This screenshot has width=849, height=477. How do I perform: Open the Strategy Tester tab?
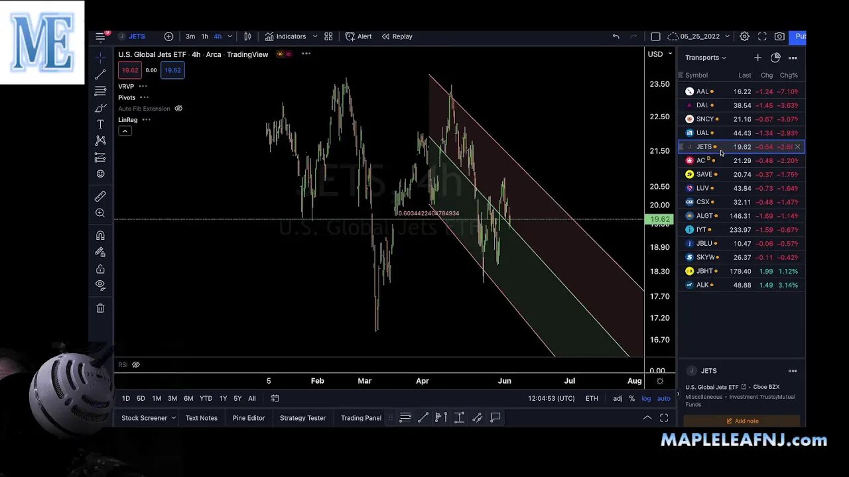302,418
